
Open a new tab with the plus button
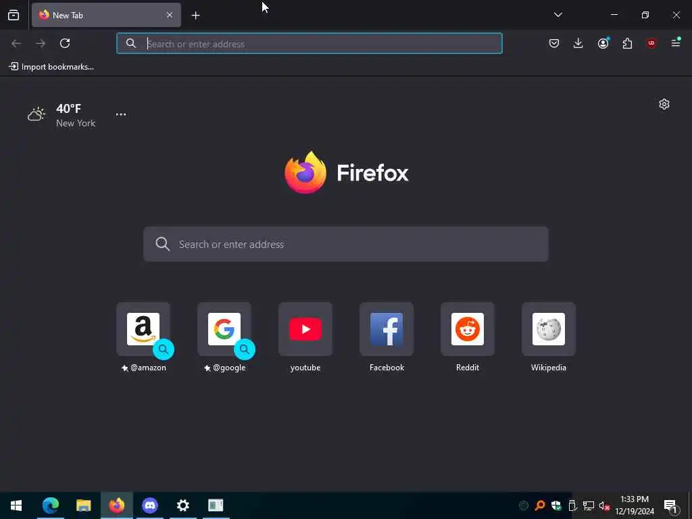coord(195,16)
